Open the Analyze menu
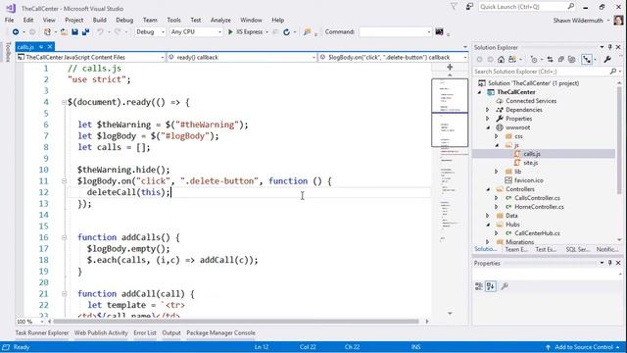627x353 pixels. point(220,20)
